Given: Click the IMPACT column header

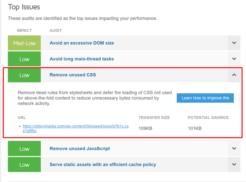Looking at the screenshot, I should (x=24, y=30).
